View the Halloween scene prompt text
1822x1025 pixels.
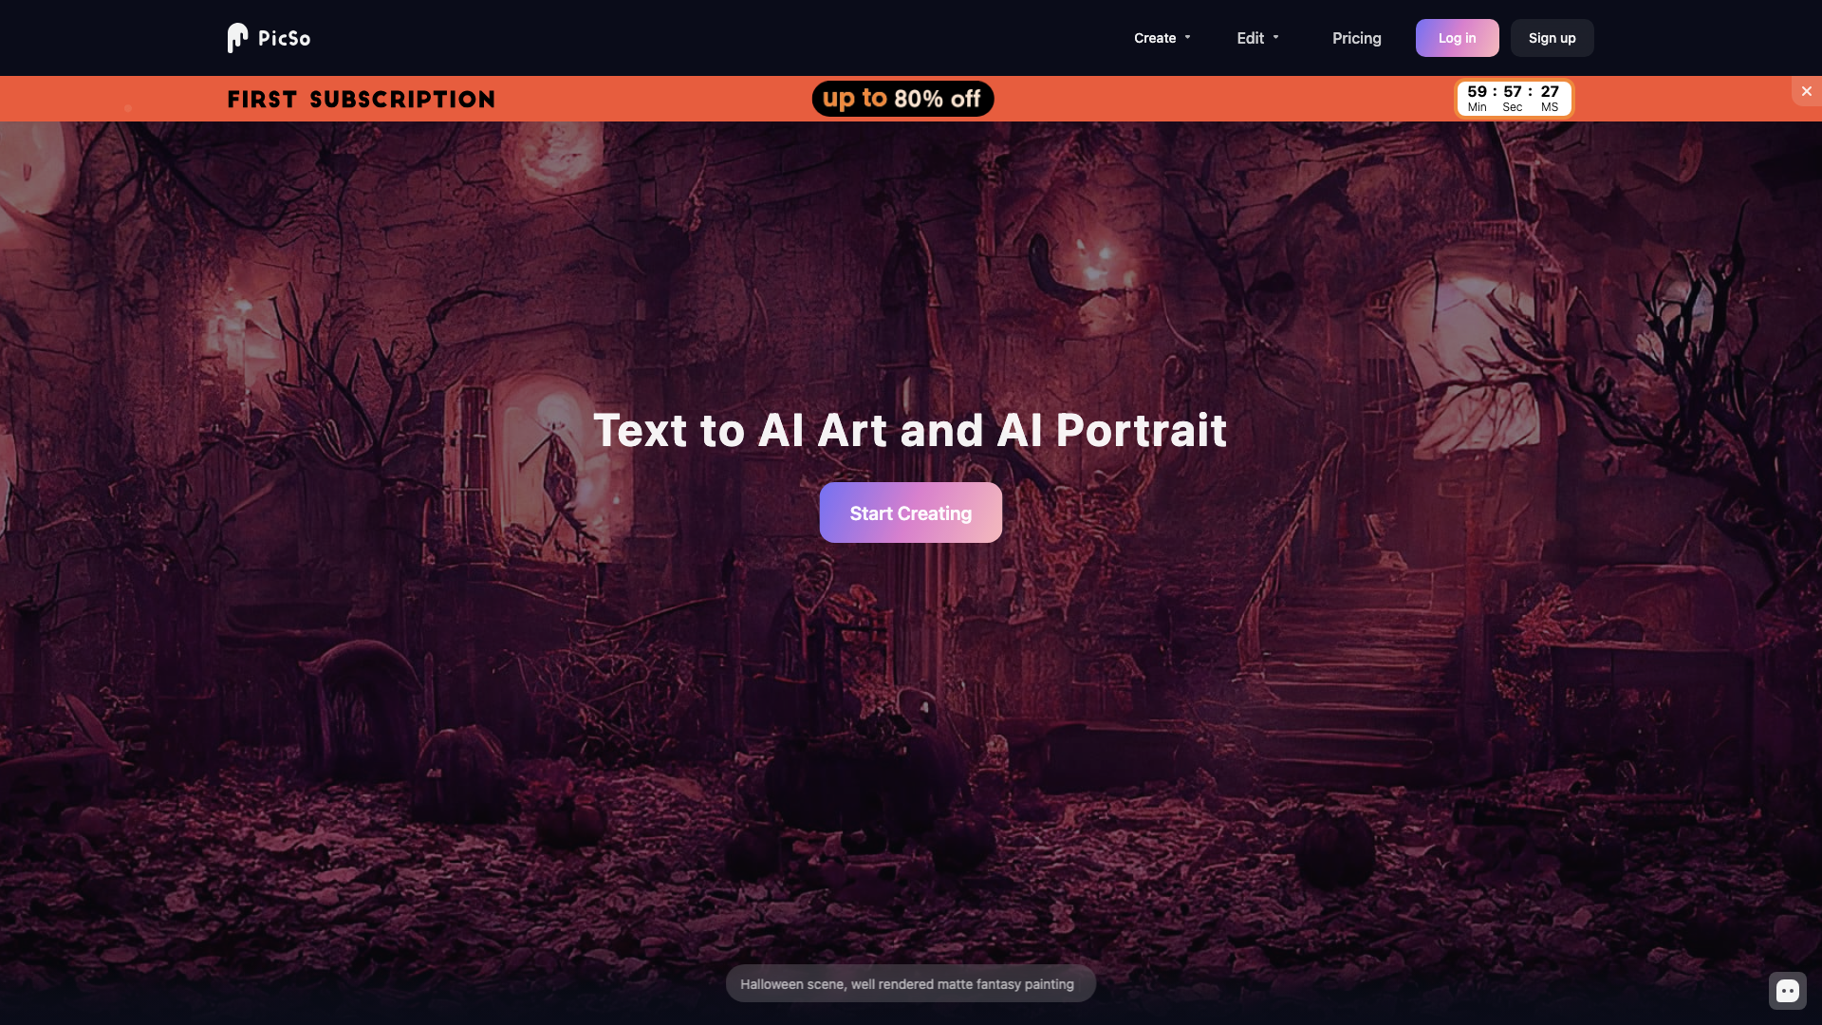coord(910,985)
